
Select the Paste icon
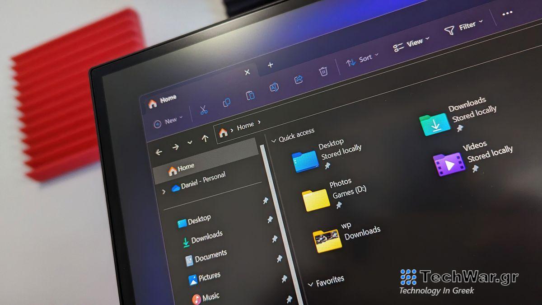click(250, 96)
